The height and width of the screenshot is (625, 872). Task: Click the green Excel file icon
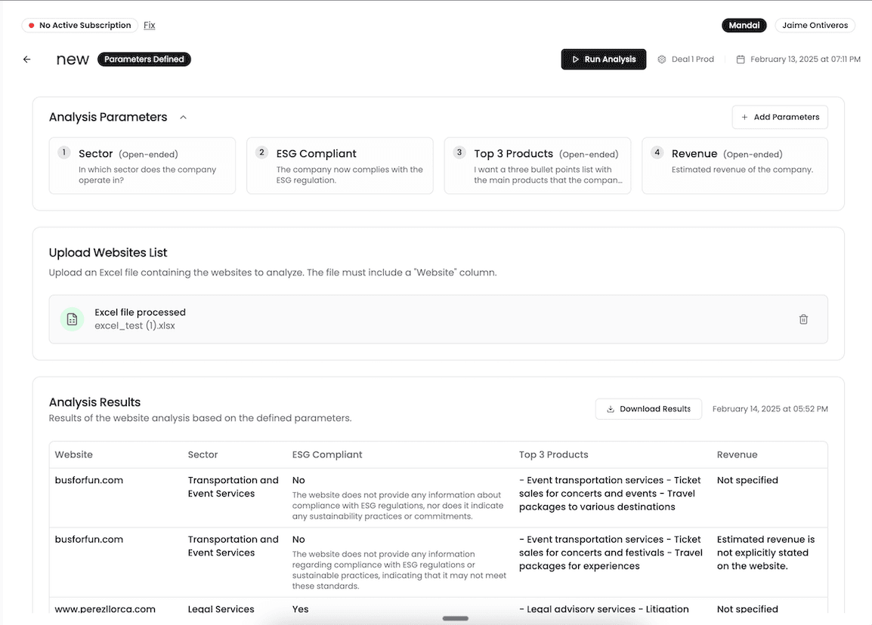tap(72, 319)
